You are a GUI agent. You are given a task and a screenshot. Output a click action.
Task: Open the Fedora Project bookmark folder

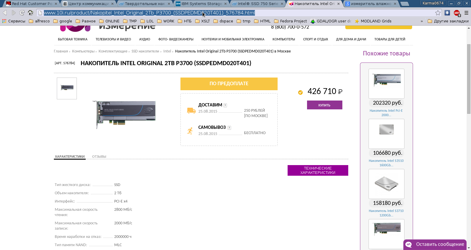[291, 21]
